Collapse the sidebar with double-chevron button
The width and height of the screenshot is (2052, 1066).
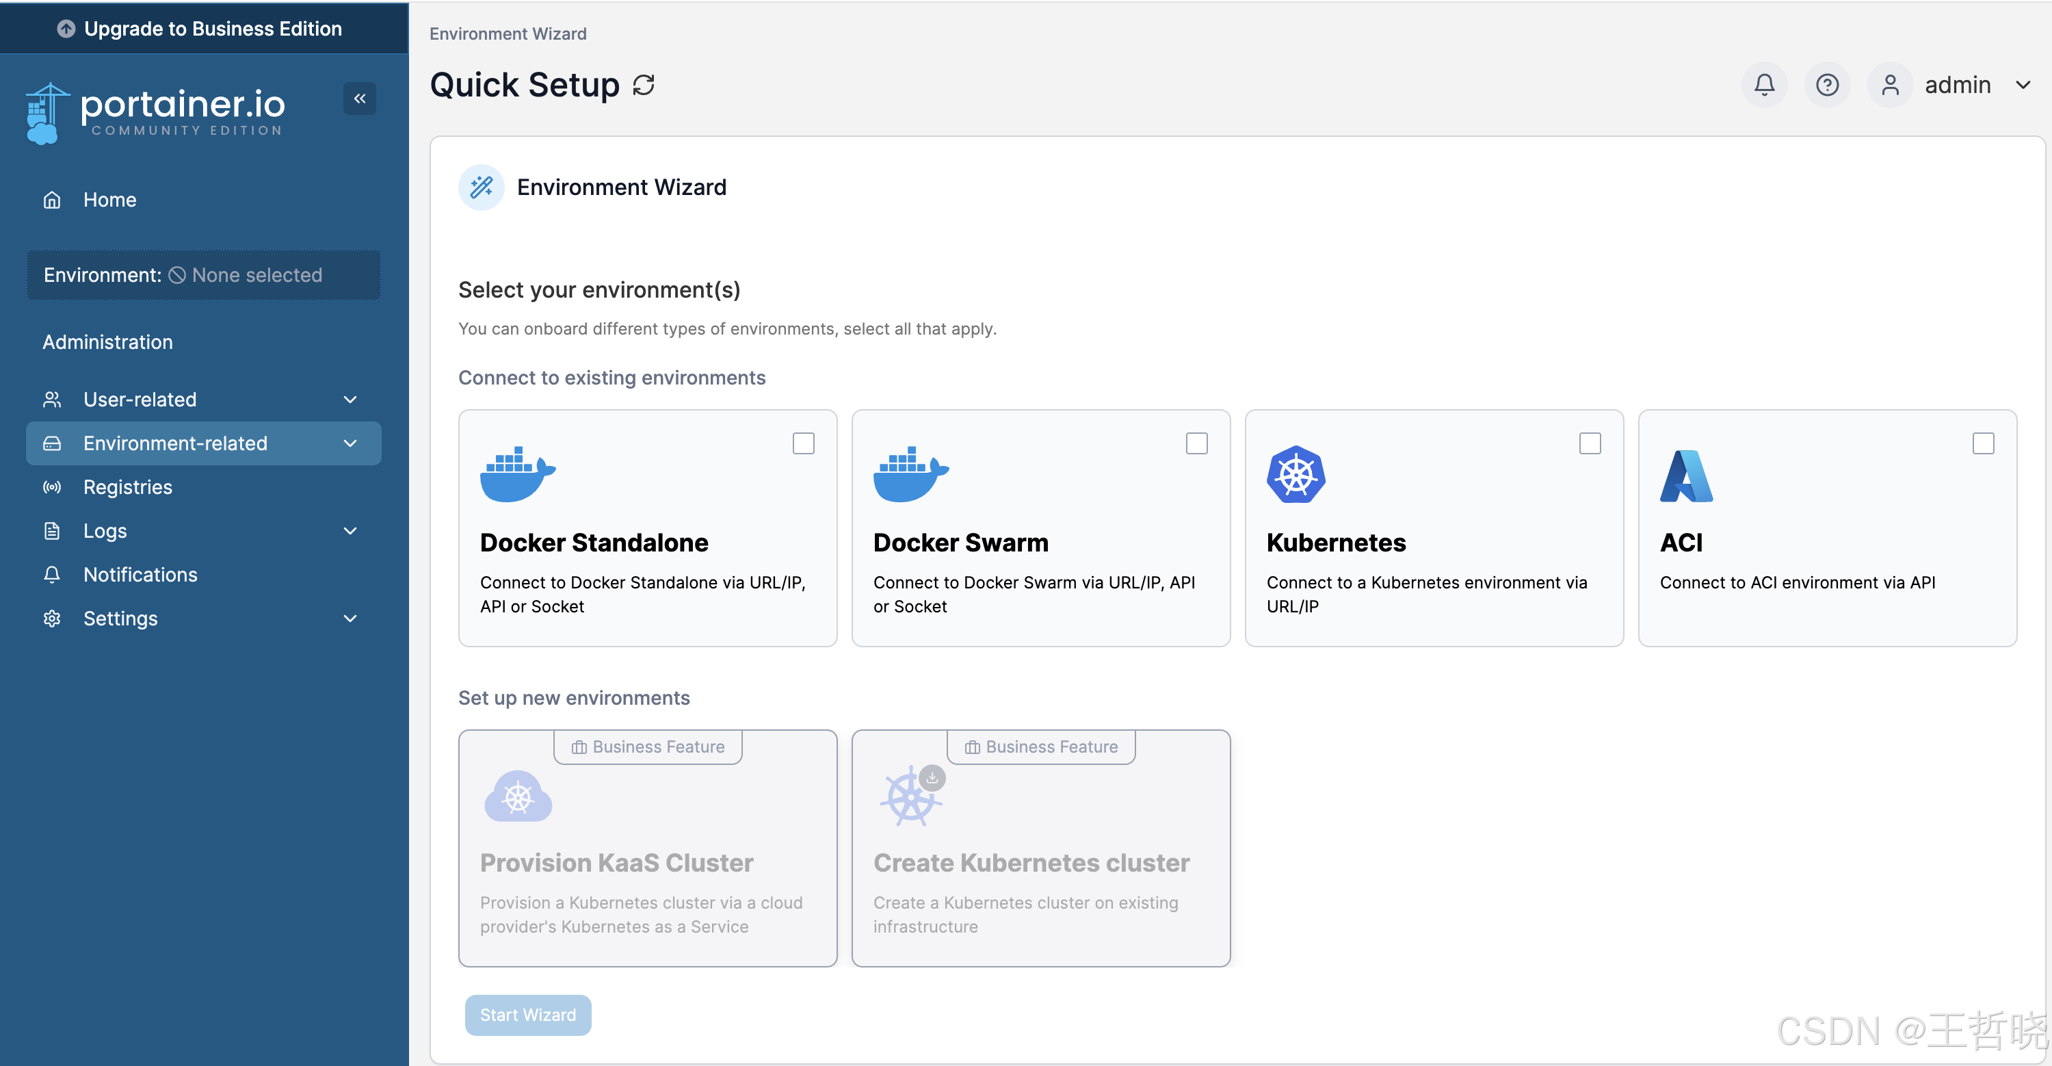(x=360, y=98)
